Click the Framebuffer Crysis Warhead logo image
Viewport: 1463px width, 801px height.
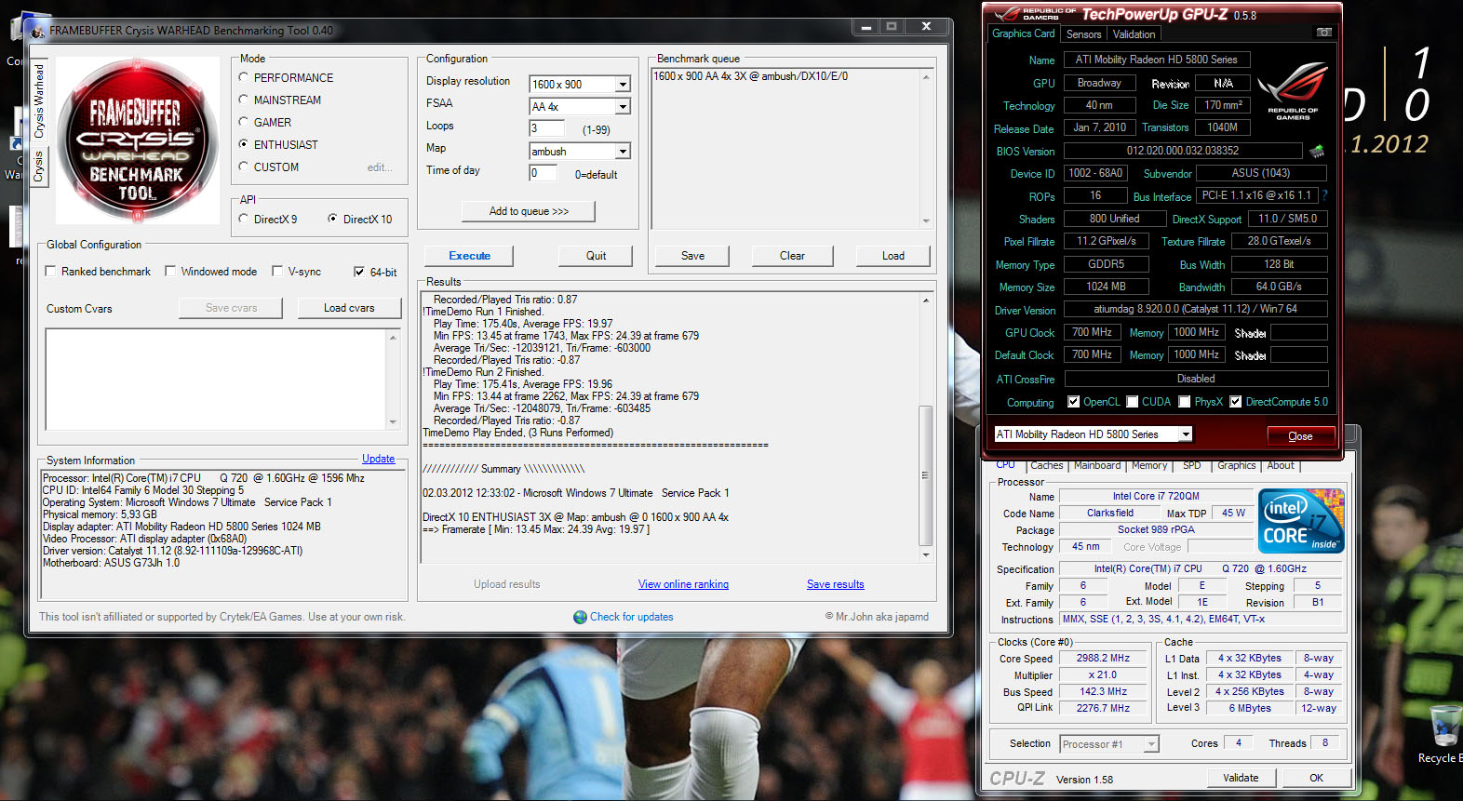(138, 140)
